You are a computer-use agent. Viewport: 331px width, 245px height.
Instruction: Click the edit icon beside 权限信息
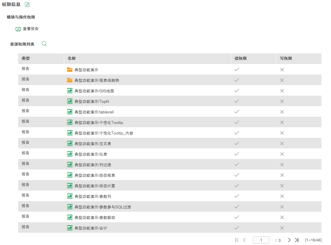tap(27, 5)
